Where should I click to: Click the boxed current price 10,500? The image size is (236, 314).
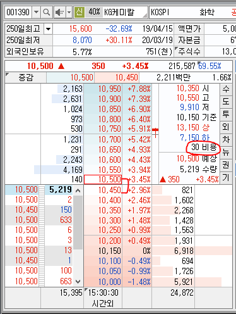[103, 180]
